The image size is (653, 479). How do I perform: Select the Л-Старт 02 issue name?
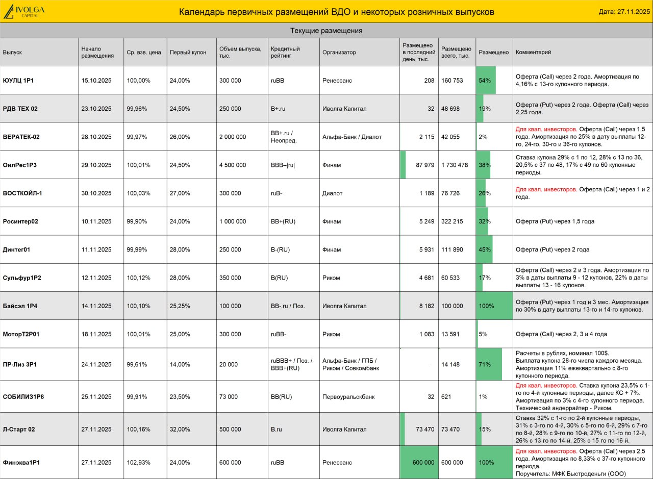(19, 430)
